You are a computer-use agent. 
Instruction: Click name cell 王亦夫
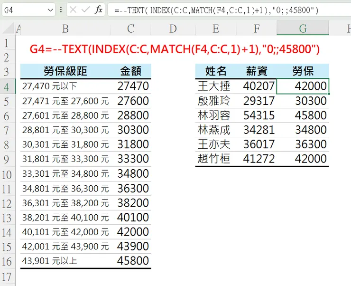tap(215, 144)
